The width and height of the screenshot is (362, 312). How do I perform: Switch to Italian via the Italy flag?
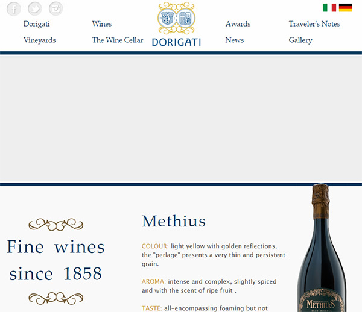tap(329, 8)
